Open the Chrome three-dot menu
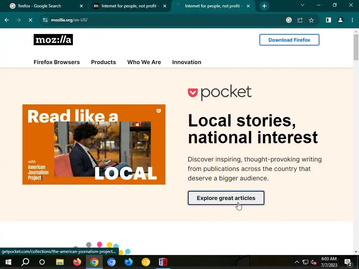This screenshot has height=269, width=359. point(352,20)
